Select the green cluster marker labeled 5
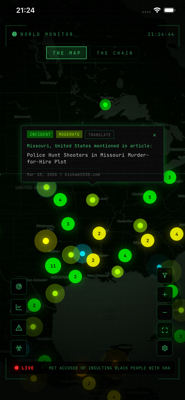 tap(150, 197)
